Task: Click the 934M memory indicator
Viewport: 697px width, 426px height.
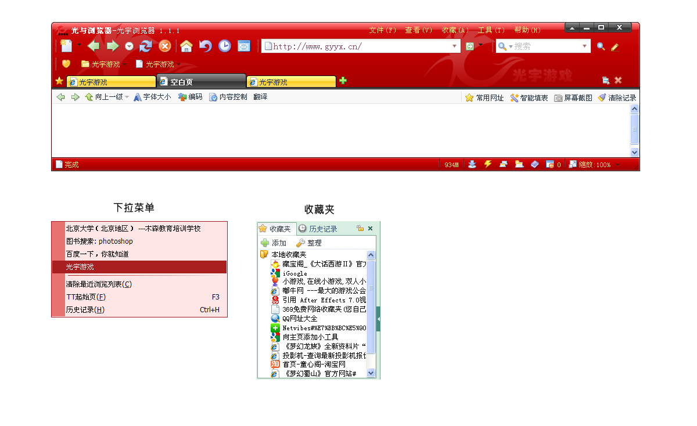Action: (x=451, y=165)
